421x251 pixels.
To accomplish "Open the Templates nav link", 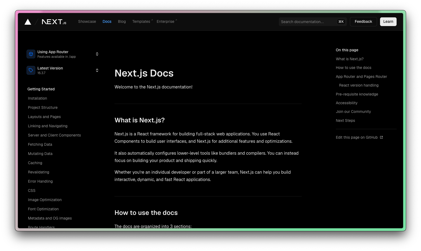I will pyautogui.click(x=142, y=21).
